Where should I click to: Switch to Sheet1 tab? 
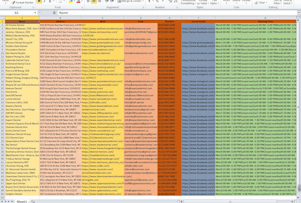(x=22, y=202)
